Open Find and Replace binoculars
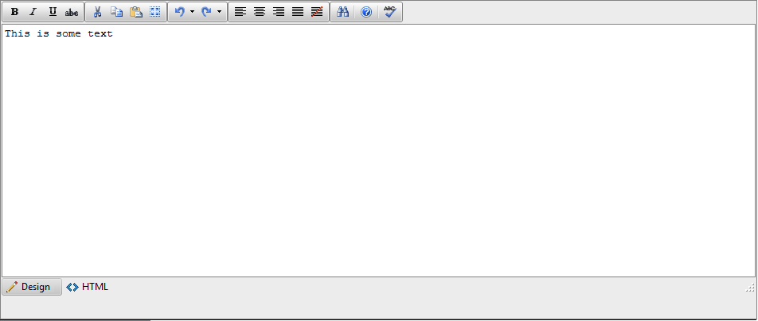 [x=342, y=12]
